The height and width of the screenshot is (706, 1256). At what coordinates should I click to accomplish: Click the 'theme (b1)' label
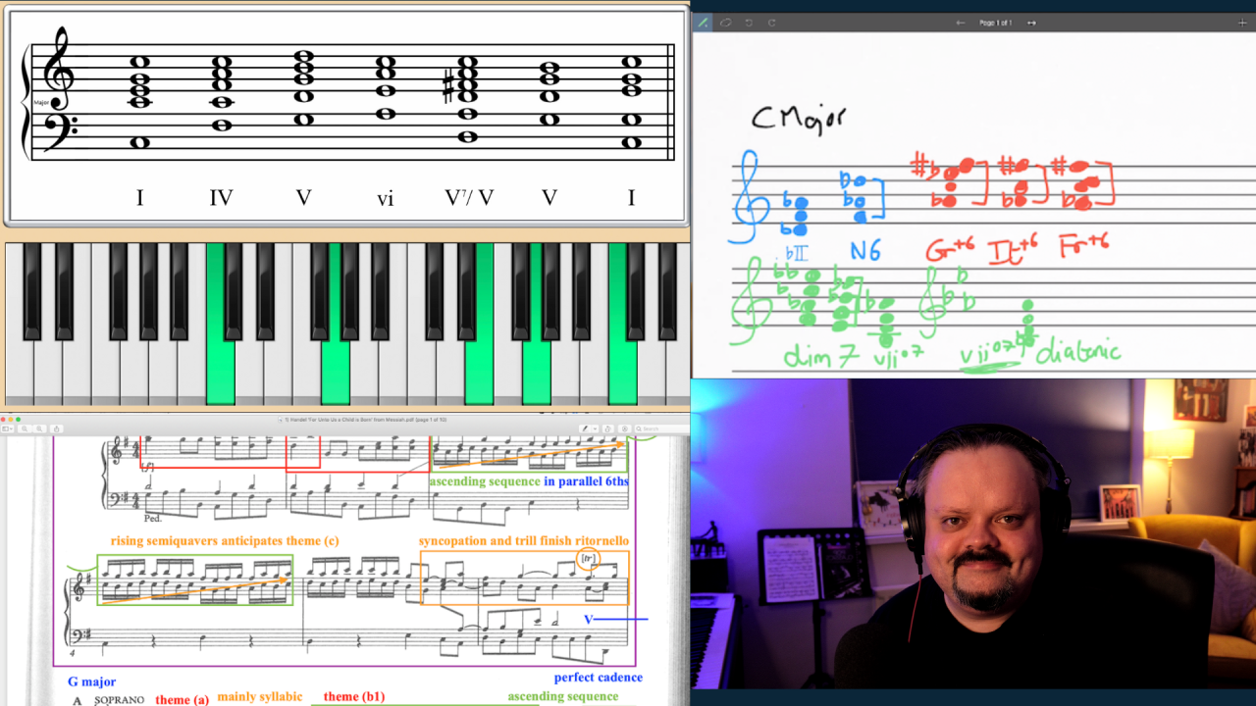[x=354, y=697]
